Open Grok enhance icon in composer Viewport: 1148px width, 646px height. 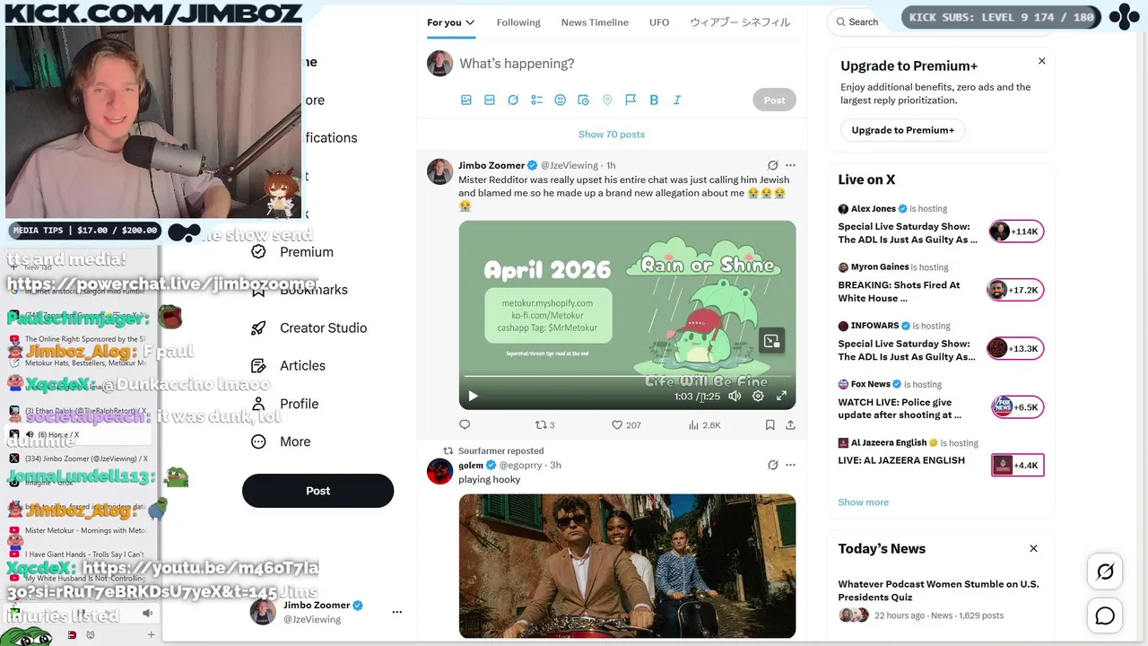[x=513, y=100]
